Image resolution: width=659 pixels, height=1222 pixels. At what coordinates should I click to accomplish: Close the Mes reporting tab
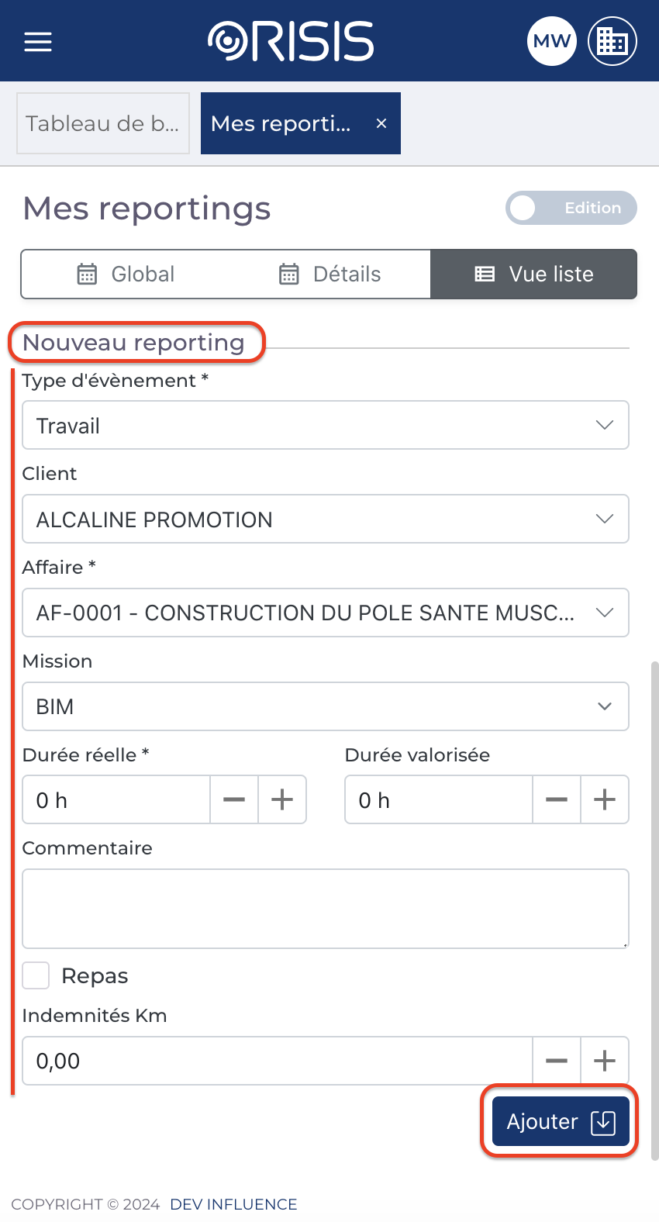tap(381, 123)
